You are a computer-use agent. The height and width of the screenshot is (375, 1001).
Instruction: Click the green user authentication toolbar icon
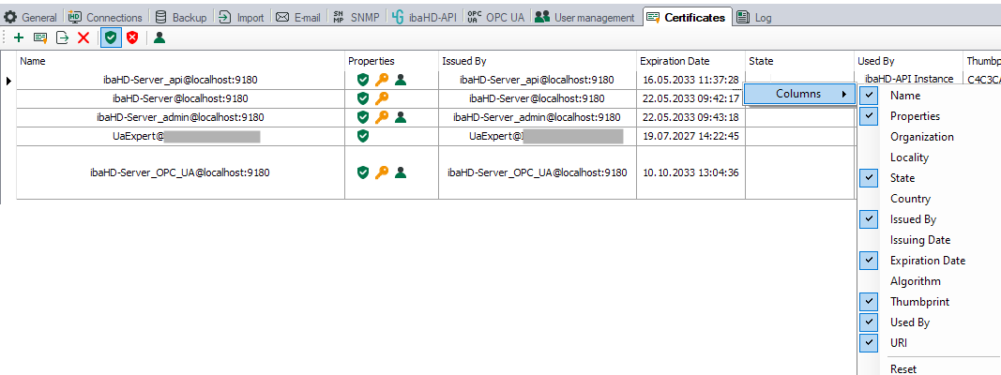[159, 38]
